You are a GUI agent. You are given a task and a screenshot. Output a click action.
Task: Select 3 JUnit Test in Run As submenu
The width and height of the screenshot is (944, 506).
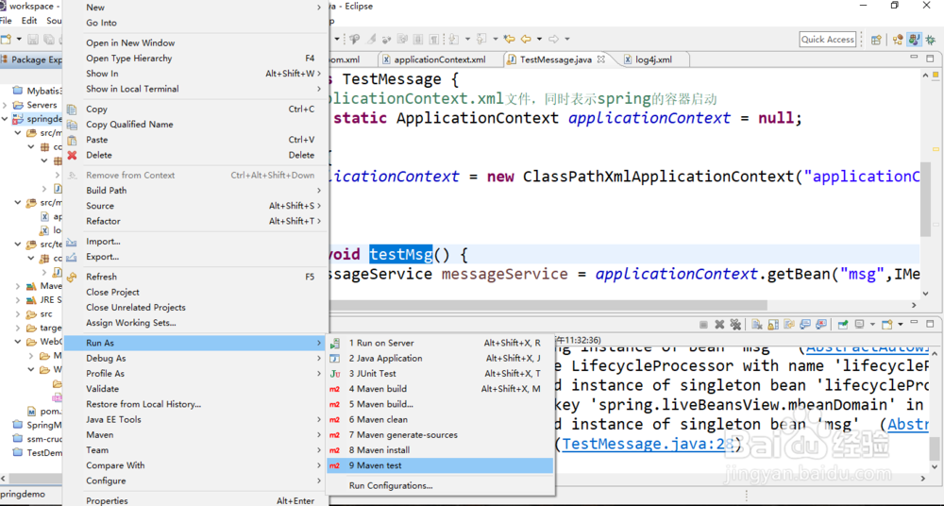[x=440, y=374]
